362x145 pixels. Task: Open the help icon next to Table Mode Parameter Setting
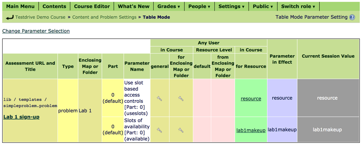[x=352, y=17]
